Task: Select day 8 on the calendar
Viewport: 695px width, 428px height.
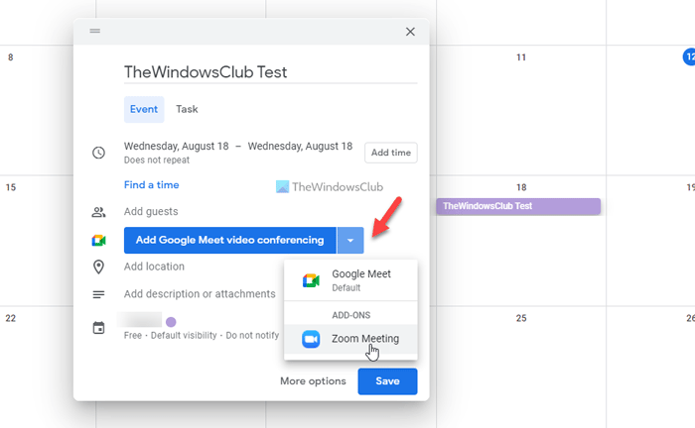Action: [11, 57]
